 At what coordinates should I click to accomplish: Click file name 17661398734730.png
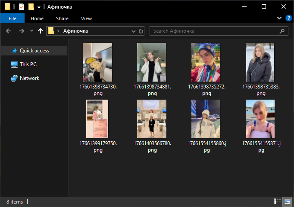coord(98,90)
